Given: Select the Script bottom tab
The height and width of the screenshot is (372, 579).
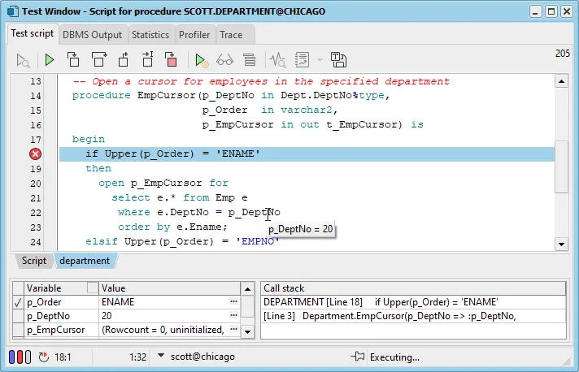Looking at the screenshot, I should click(34, 261).
